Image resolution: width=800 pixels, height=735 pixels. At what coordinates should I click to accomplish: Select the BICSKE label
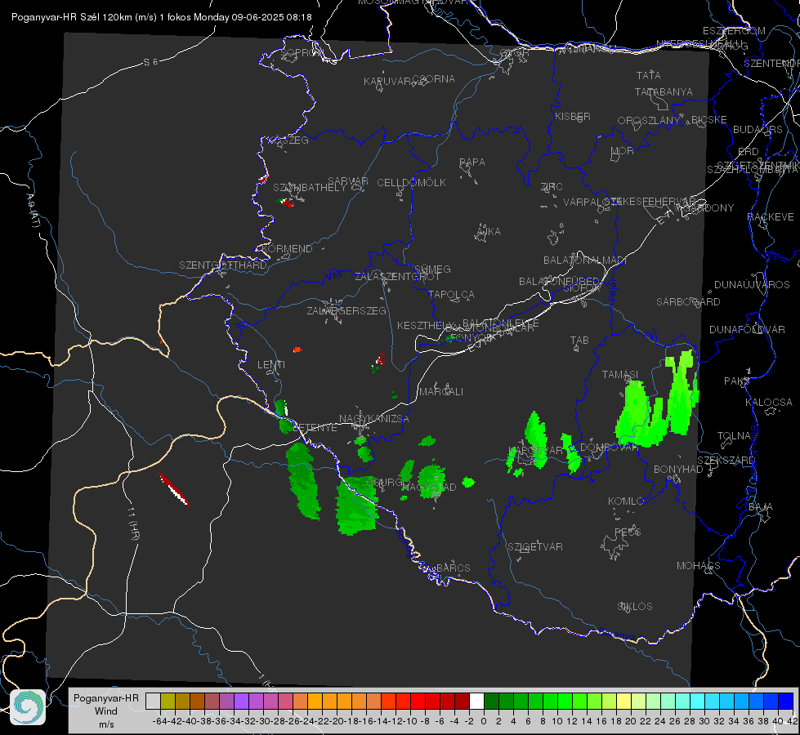(x=709, y=120)
